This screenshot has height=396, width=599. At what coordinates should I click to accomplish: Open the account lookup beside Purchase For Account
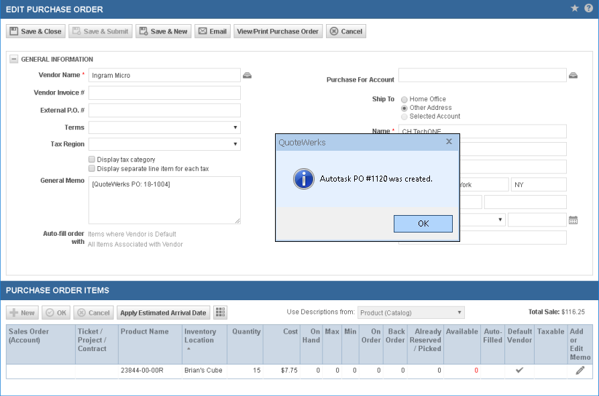[x=573, y=75]
